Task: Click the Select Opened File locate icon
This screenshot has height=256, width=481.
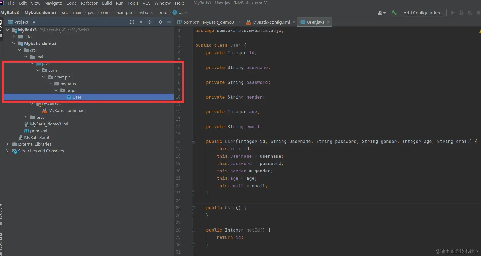Action: pos(132,22)
